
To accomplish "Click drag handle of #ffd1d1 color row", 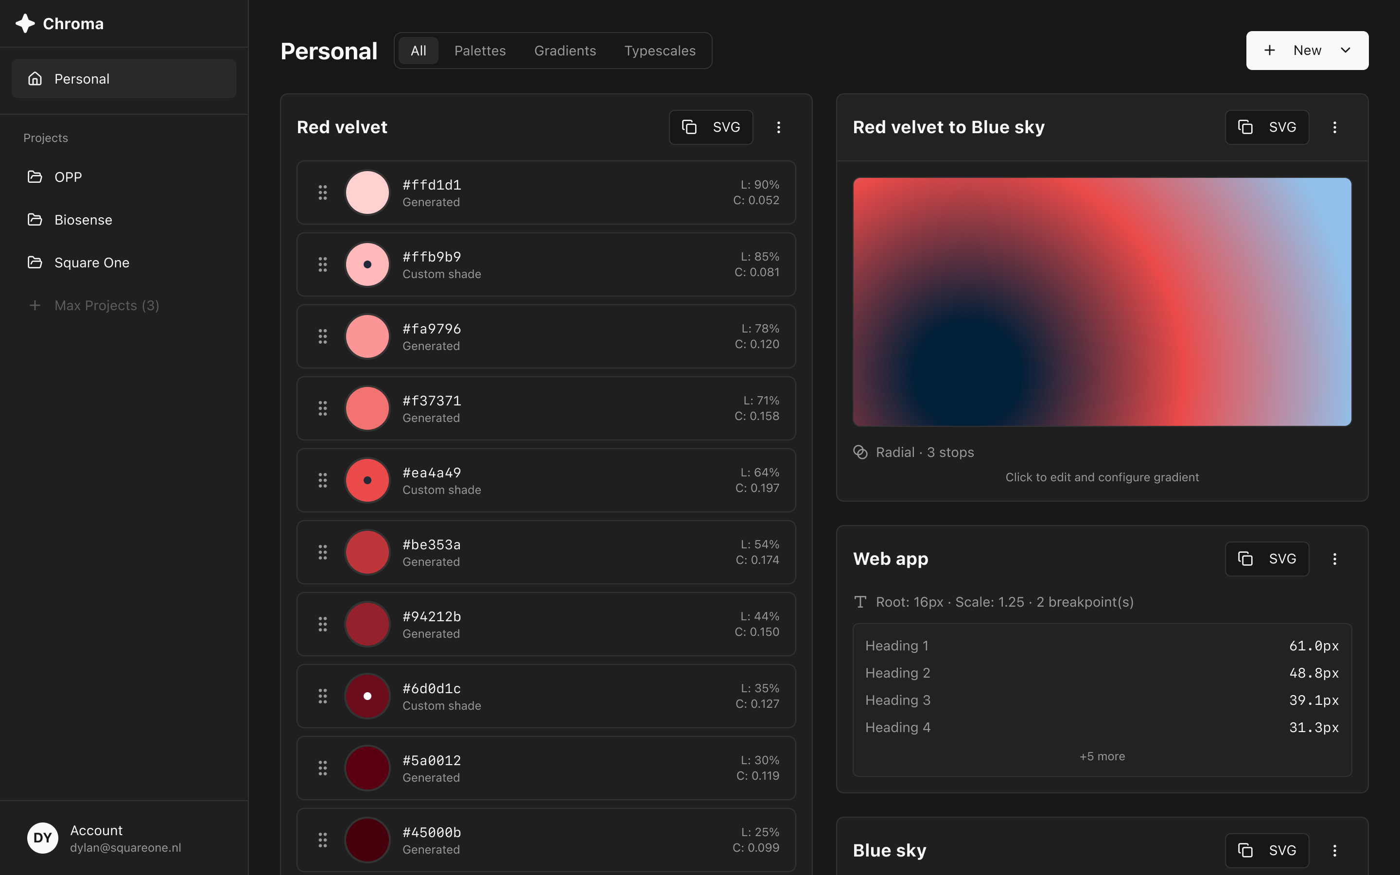I will click(323, 192).
